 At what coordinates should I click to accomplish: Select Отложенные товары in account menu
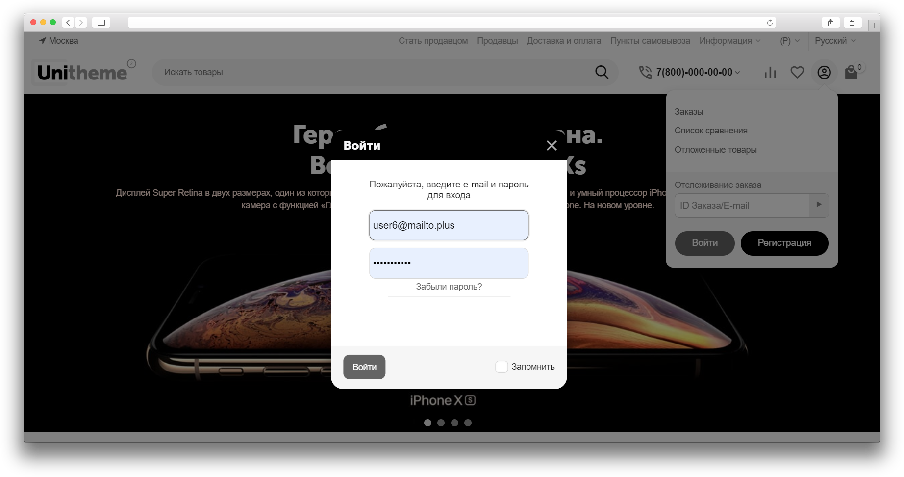pos(715,150)
